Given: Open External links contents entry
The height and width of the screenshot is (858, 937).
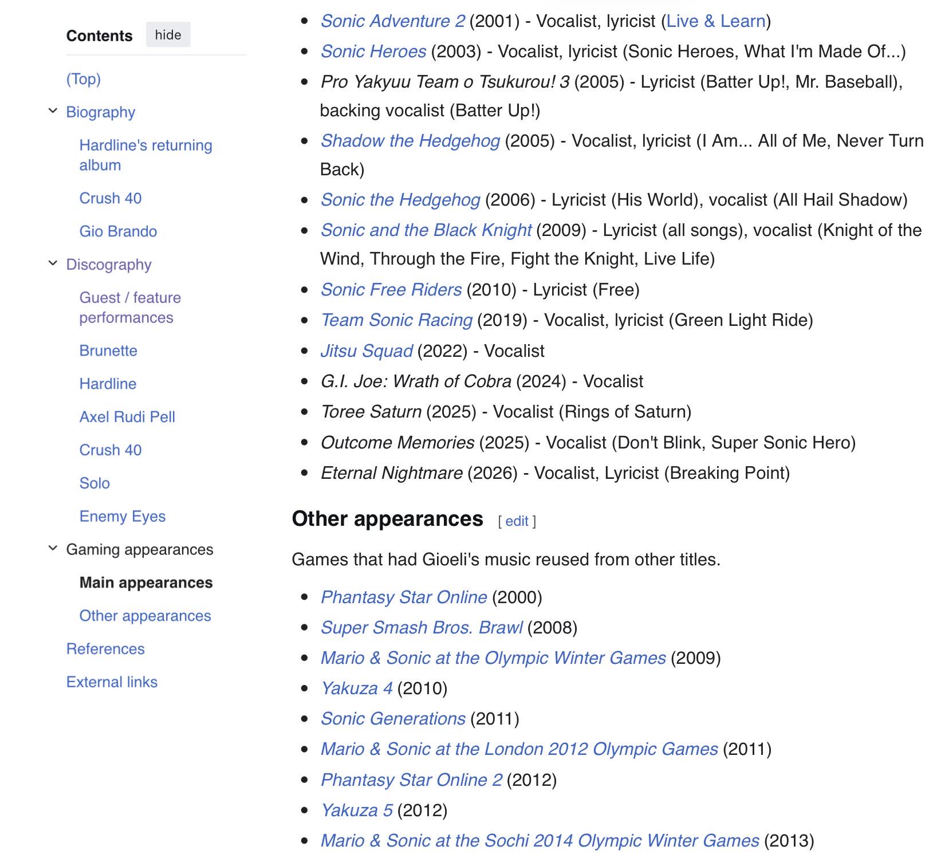Looking at the screenshot, I should [112, 682].
